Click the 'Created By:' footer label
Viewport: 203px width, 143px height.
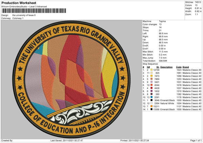pos(7,140)
